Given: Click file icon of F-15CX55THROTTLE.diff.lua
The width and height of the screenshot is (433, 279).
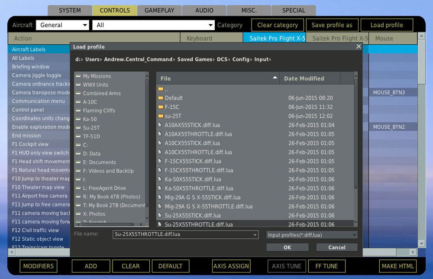Looking at the screenshot, I should [160, 170].
